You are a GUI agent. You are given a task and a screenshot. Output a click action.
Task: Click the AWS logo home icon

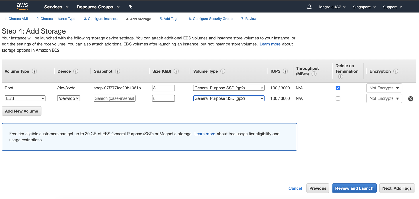click(22, 7)
